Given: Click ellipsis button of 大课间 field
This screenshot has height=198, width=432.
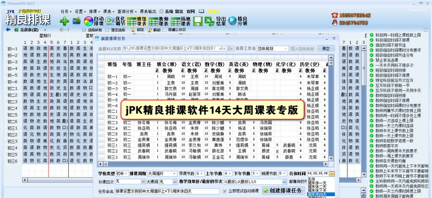Looking at the screenshot, I should click(x=175, y=182).
